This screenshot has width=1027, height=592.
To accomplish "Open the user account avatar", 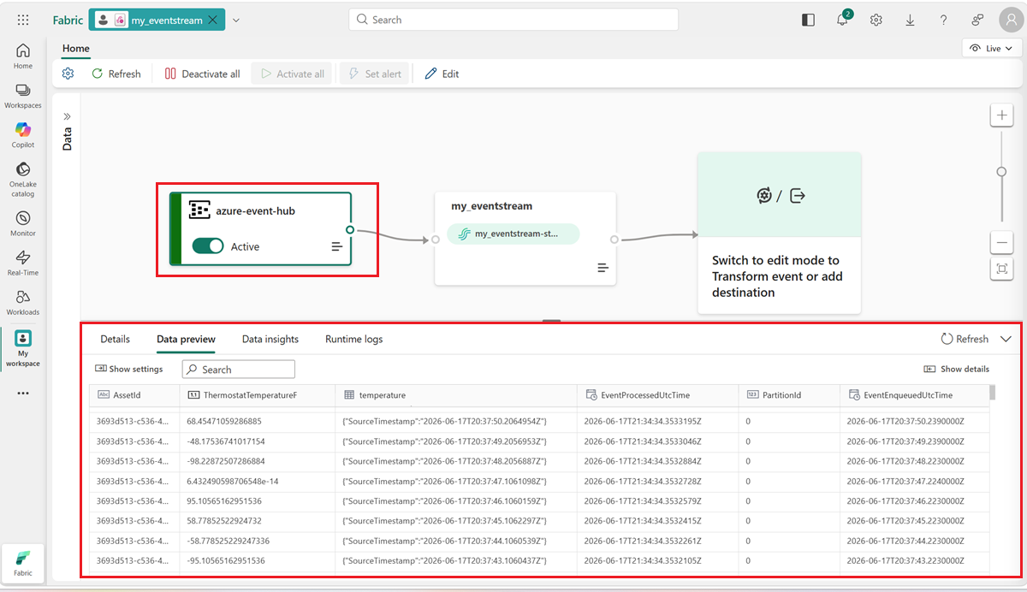I will click(1009, 20).
